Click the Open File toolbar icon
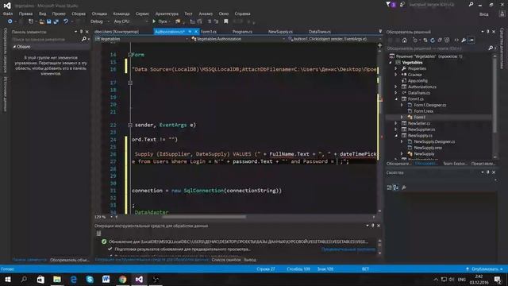This screenshot has height=286, width=508. [x=41, y=21]
